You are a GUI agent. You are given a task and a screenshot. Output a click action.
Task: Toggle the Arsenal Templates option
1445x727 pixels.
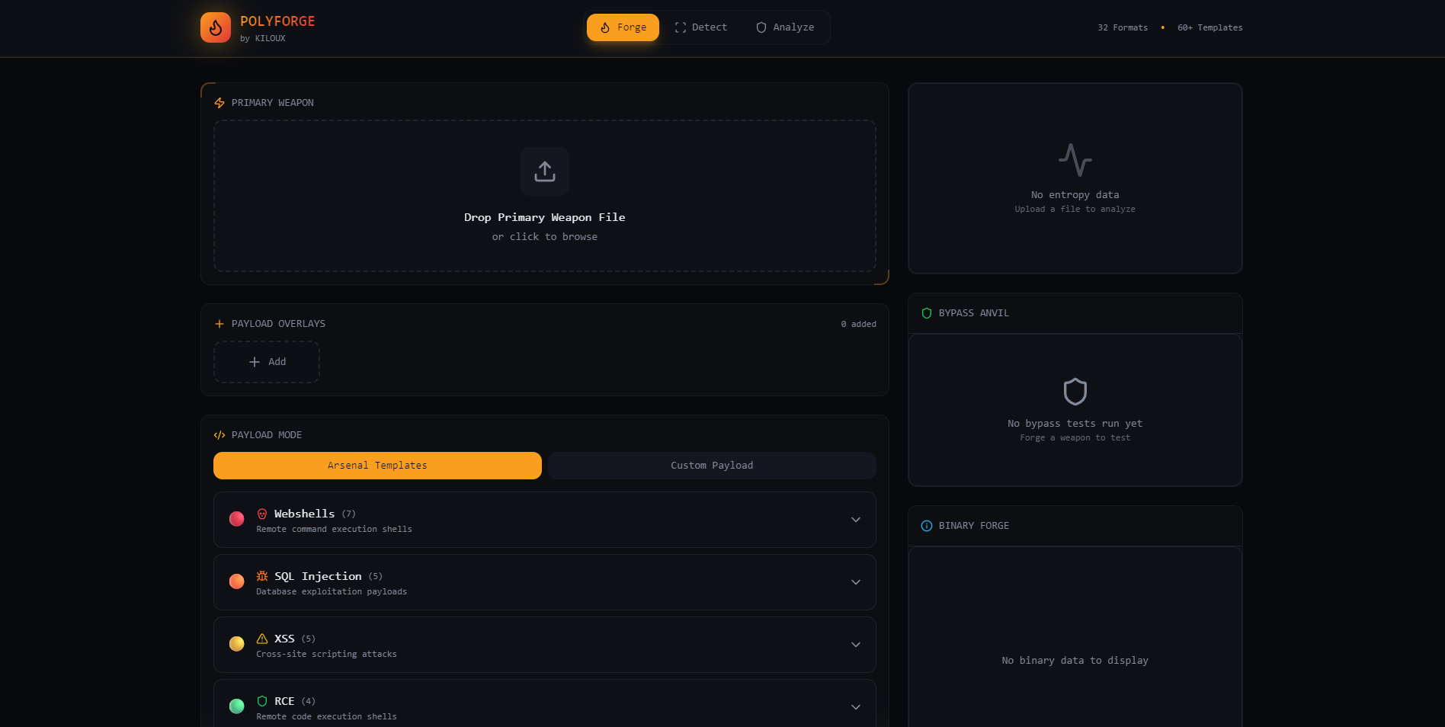coord(376,465)
